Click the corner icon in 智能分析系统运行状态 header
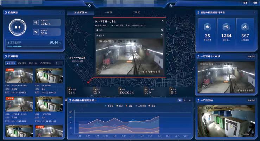This screenshot has height=141, width=260. pyautogui.click(x=254, y=13)
